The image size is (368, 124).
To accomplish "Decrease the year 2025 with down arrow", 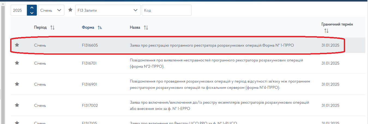I will coord(32,13).
